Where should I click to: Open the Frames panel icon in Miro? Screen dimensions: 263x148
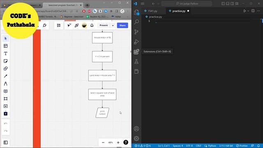5,143
